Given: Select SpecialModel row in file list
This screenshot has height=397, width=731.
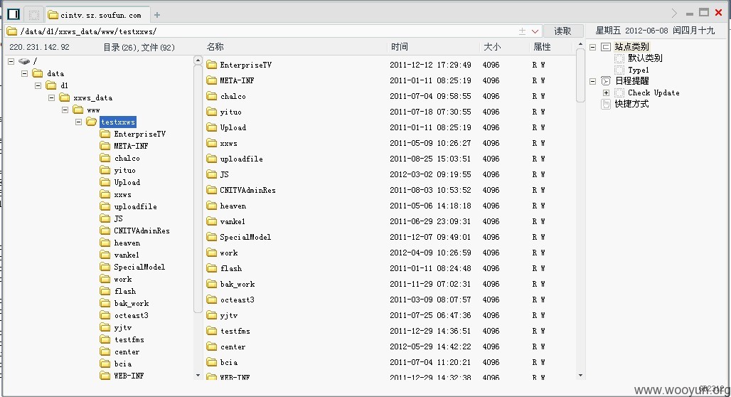Looking at the screenshot, I should pyautogui.click(x=389, y=237).
